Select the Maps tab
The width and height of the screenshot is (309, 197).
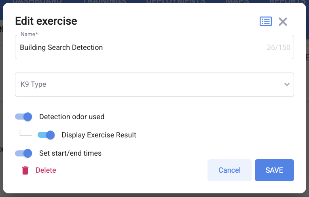point(237,2)
